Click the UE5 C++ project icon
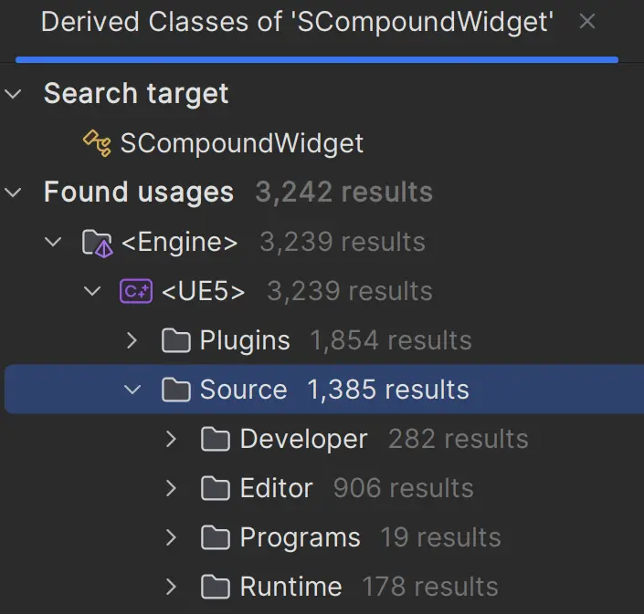This screenshot has height=614, width=644. [x=136, y=292]
